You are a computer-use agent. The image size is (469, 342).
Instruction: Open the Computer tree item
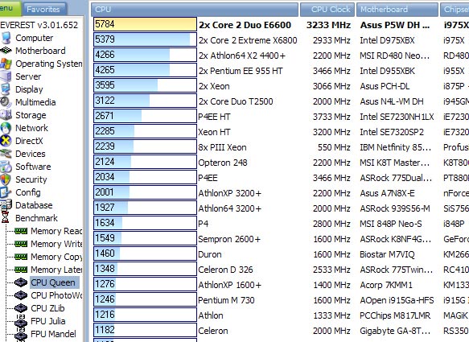pos(35,38)
